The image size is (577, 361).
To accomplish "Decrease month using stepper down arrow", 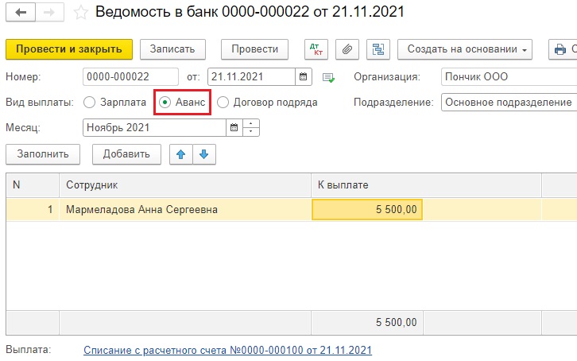I will (x=251, y=132).
